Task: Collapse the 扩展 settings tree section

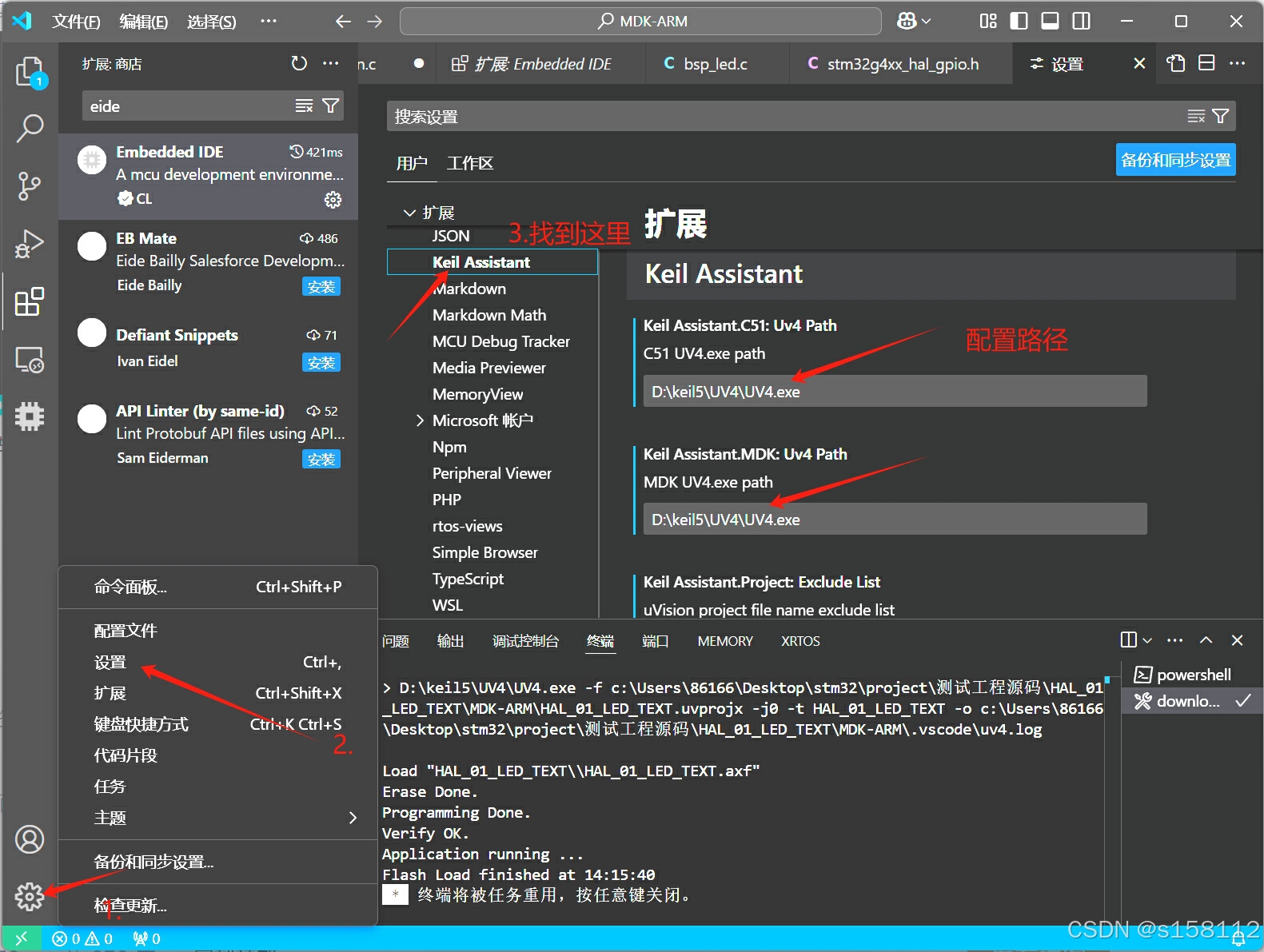Action: coord(409,213)
